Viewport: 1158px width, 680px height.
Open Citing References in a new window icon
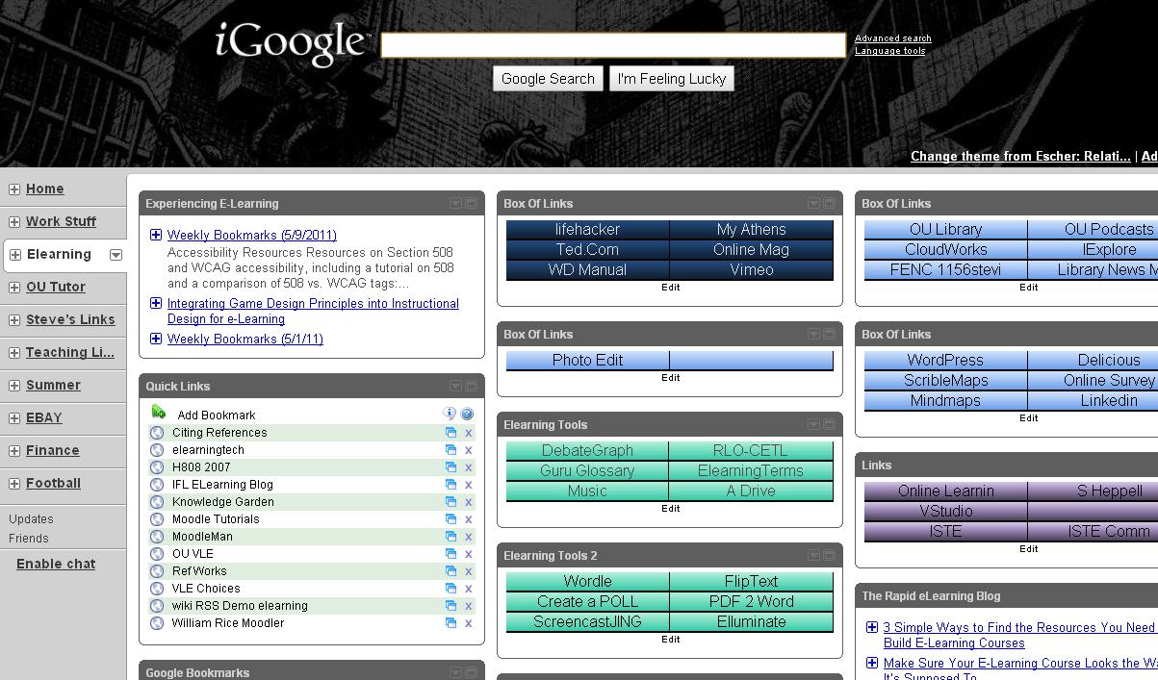pos(450,433)
